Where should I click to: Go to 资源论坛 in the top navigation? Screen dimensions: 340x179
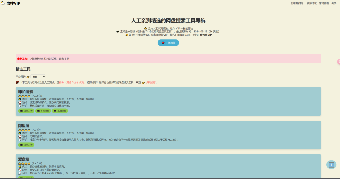pos(311,3)
